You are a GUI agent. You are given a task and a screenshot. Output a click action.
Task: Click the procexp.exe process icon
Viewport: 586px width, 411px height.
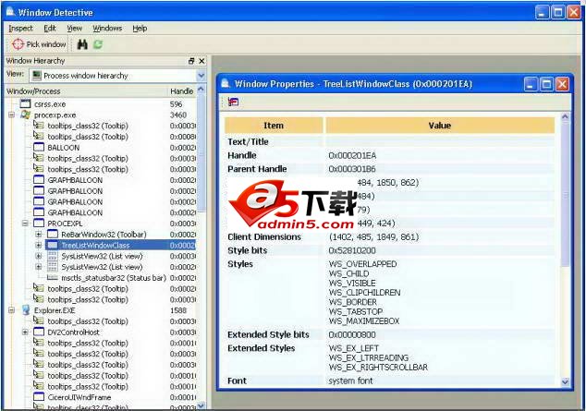click(25, 115)
